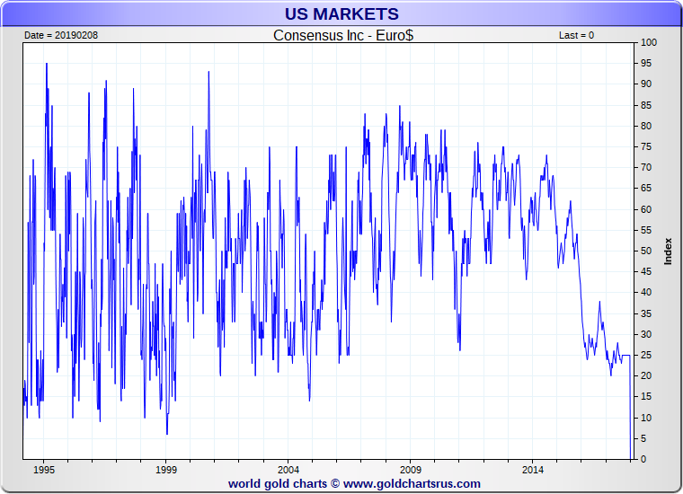Click the 95 value on the y-axis
This screenshot has height=494, width=683.
646,63
